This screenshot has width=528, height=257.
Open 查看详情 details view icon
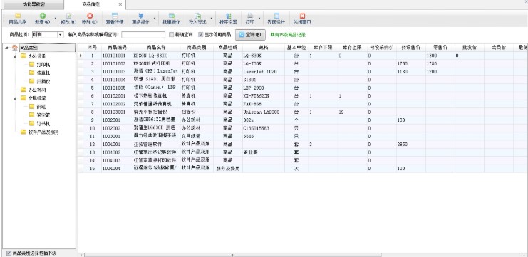tap(115, 16)
